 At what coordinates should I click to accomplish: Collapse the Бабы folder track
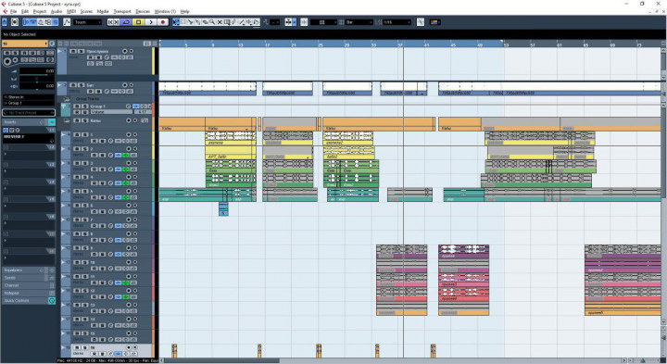click(67, 120)
